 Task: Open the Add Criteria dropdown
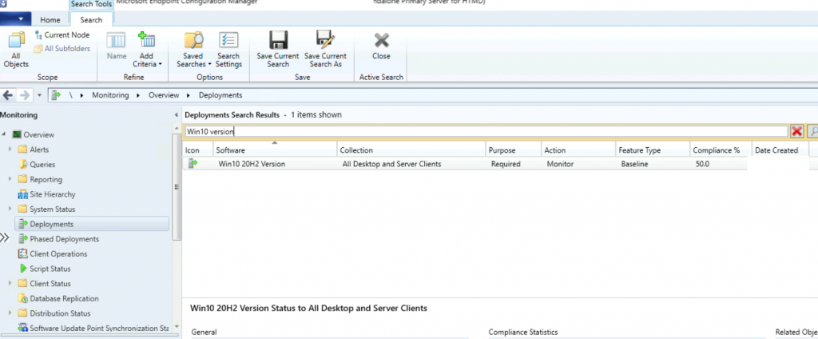[x=148, y=50]
